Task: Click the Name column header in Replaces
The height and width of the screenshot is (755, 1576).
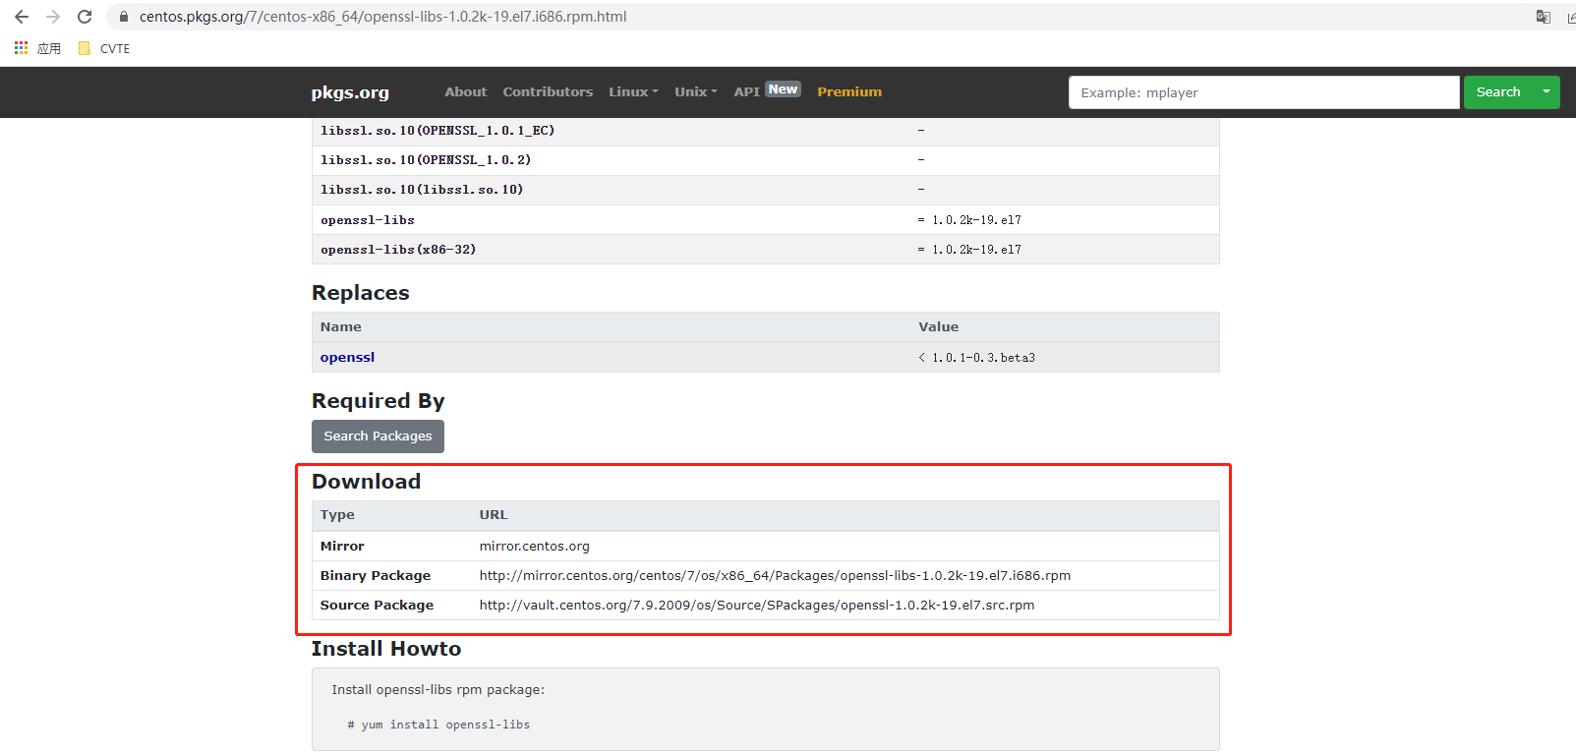Action: tap(340, 327)
